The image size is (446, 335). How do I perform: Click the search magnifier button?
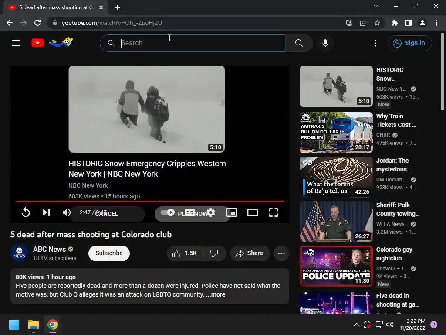pyautogui.click(x=299, y=43)
